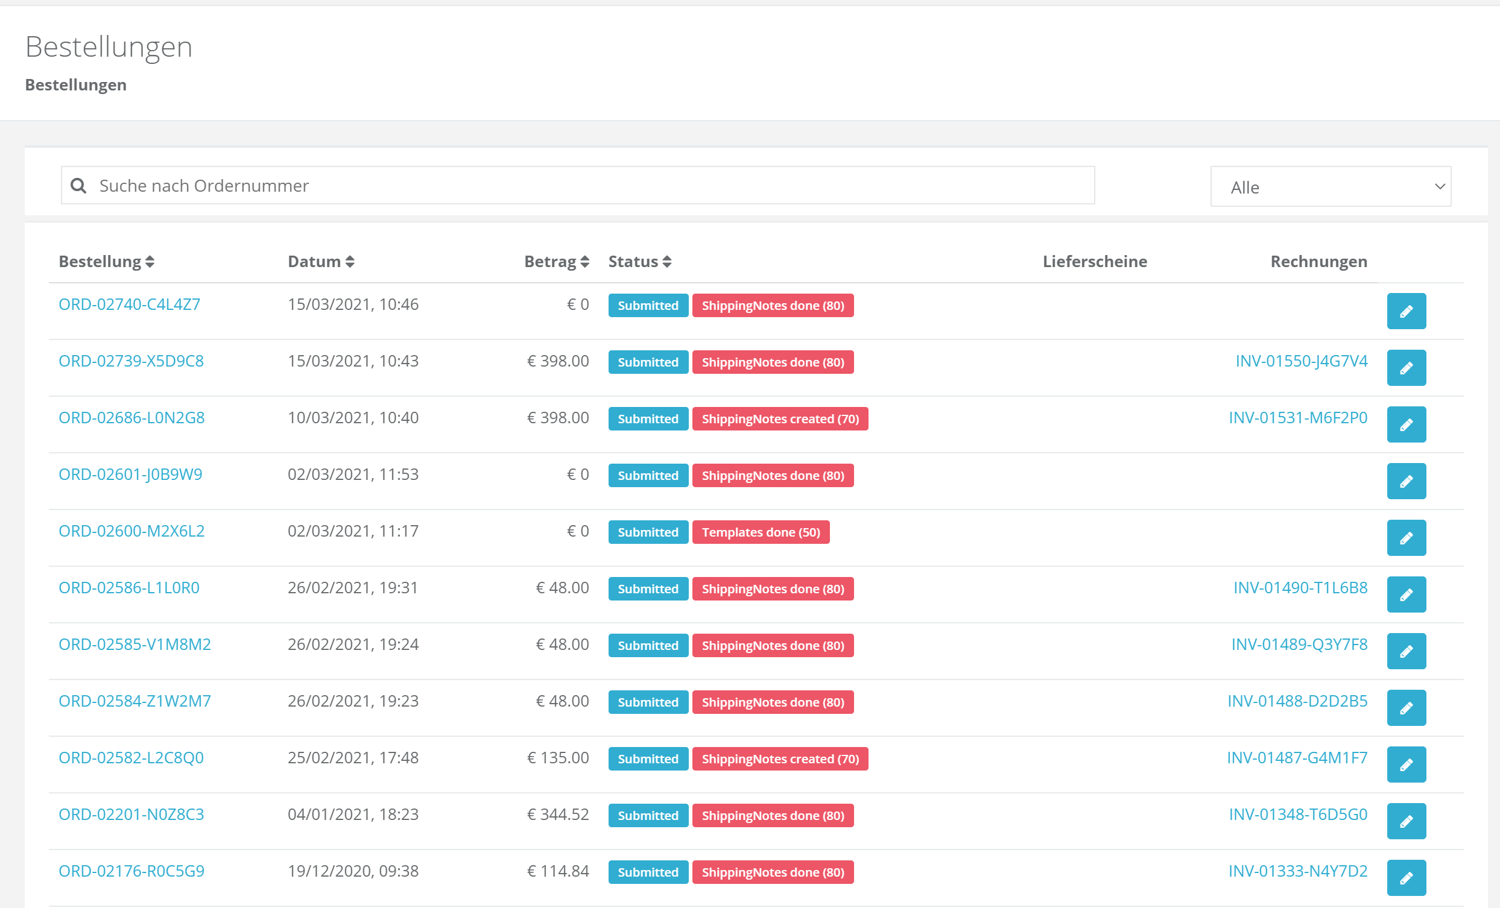Open order ORD-02585-V1M8M2

[134, 644]
